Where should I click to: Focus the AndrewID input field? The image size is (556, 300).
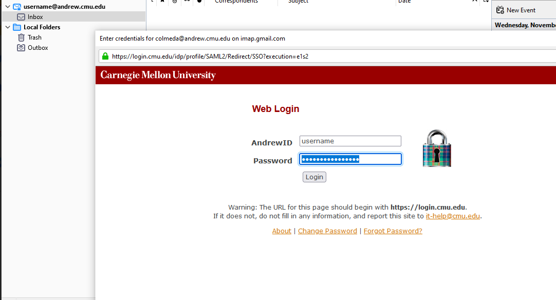click(x=350, y=141)
